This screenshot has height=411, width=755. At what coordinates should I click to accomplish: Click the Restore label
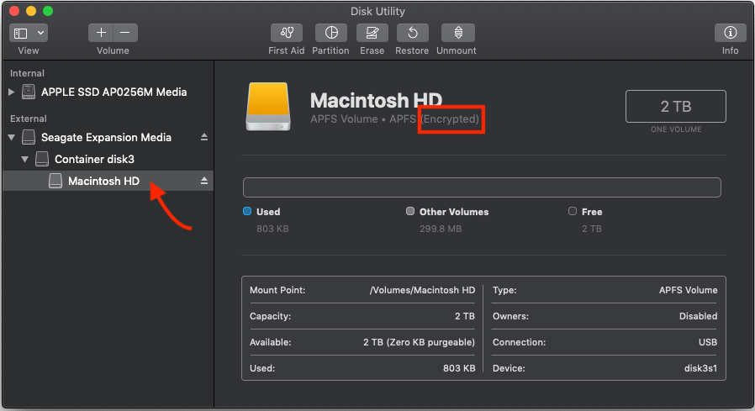[x=412, y=50]
